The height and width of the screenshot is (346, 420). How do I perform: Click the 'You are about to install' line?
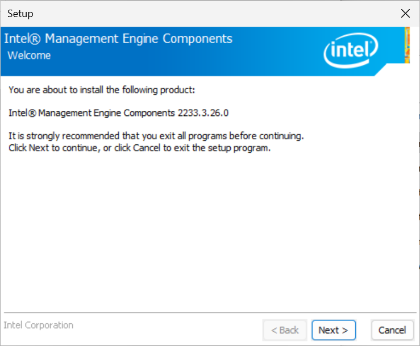(102, 90)
